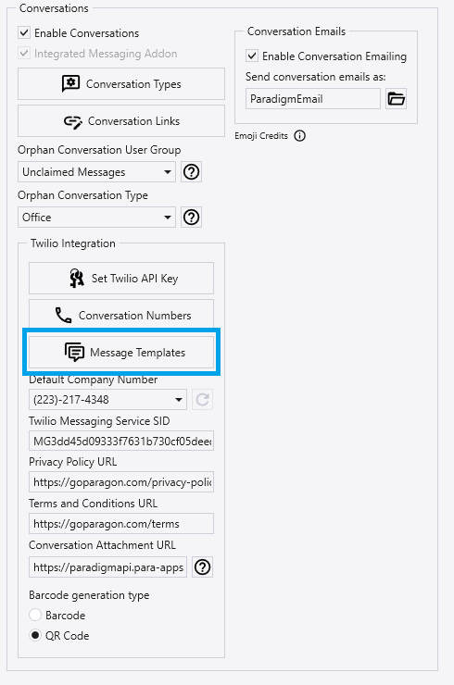
Task: Click Set Twilio API Key
Action: [x=121, y=279]
